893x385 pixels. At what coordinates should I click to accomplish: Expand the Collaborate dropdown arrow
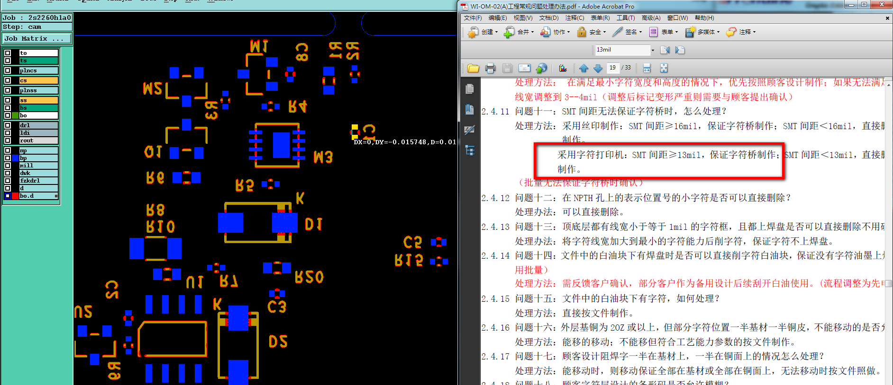pos(568,32)
